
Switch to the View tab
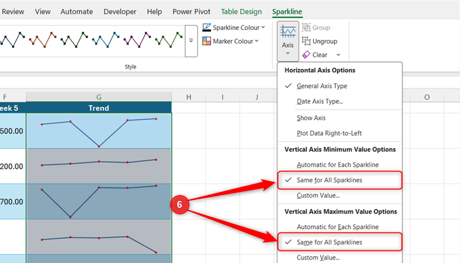[43, 12]
